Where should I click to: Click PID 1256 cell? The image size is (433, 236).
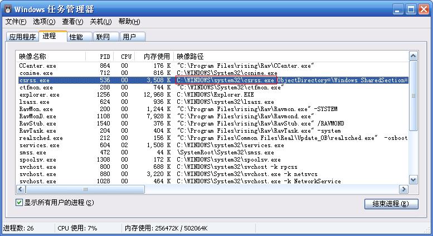pyautogui.click(x=103, y=94)
